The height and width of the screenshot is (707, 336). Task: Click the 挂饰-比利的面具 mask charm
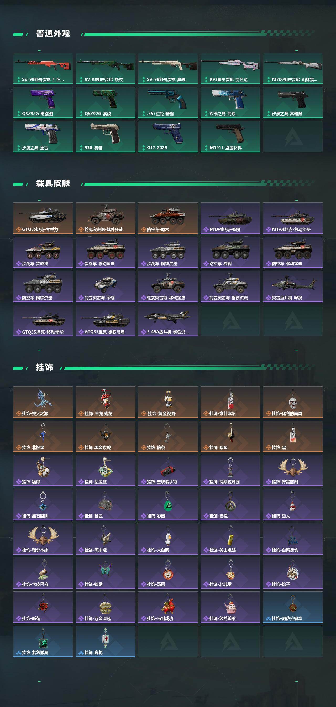(293, 402)
